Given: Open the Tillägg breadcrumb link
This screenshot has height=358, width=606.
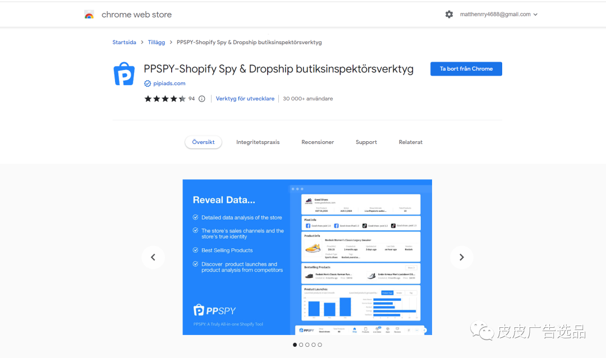Looking at the screenshot, I should click(156, 43).
